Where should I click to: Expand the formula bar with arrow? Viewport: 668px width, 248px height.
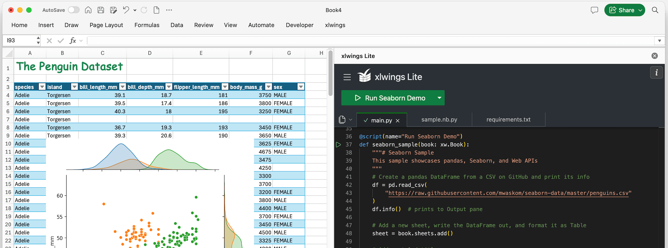(659, 41)
